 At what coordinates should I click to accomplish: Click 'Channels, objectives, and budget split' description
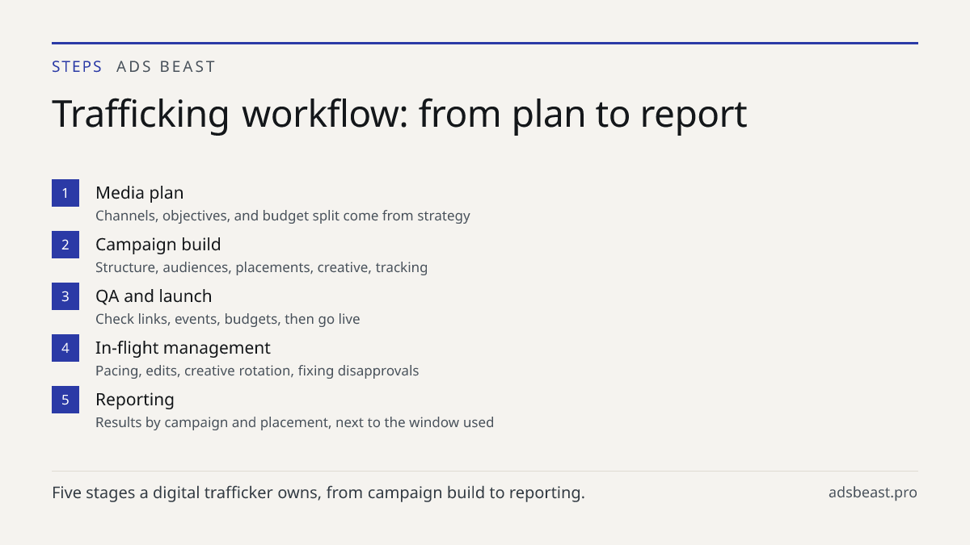tap(283, 216)
